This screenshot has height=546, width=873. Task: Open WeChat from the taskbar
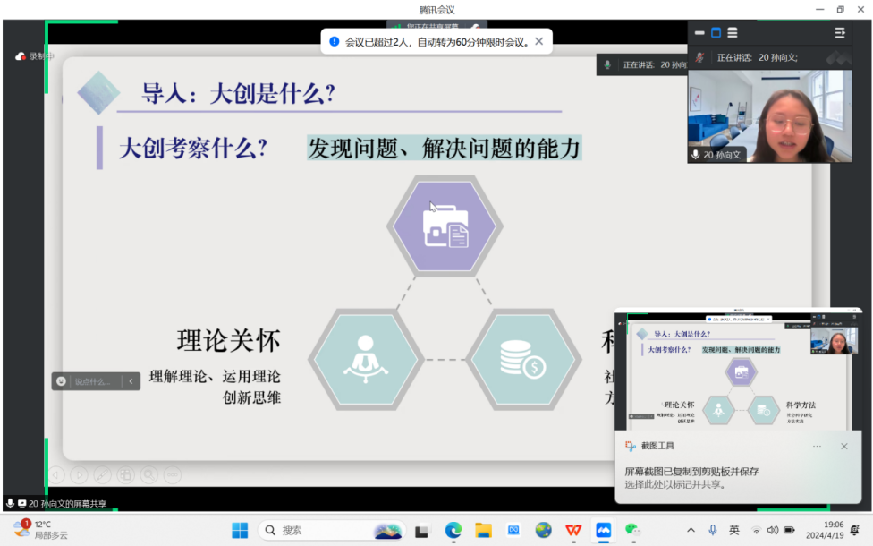pos(632,530)
